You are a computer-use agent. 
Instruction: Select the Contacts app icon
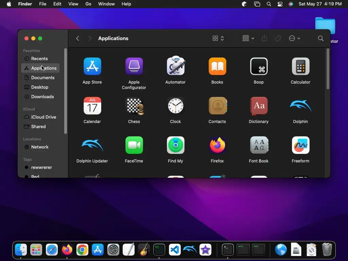217,106
